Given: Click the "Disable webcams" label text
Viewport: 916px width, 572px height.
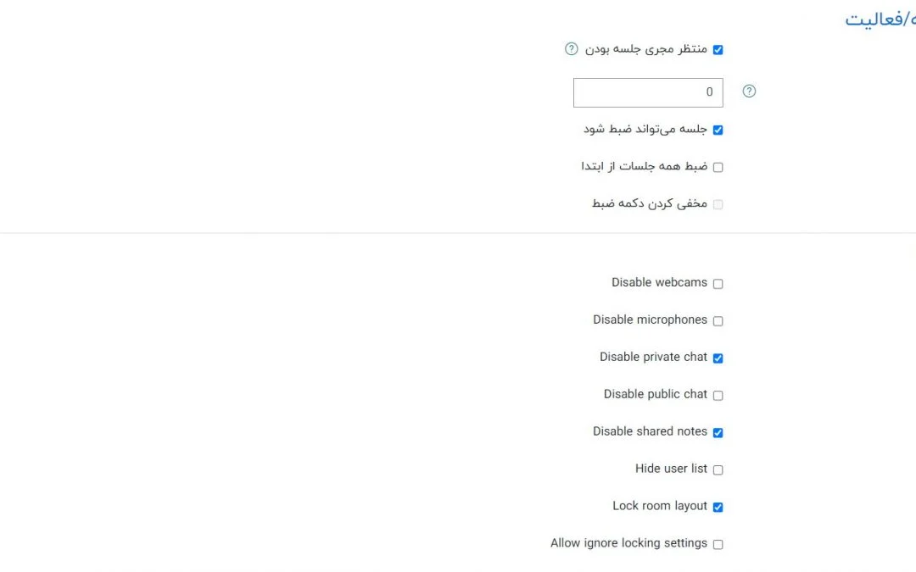Looking at the screenshot, I should (659, 282).
